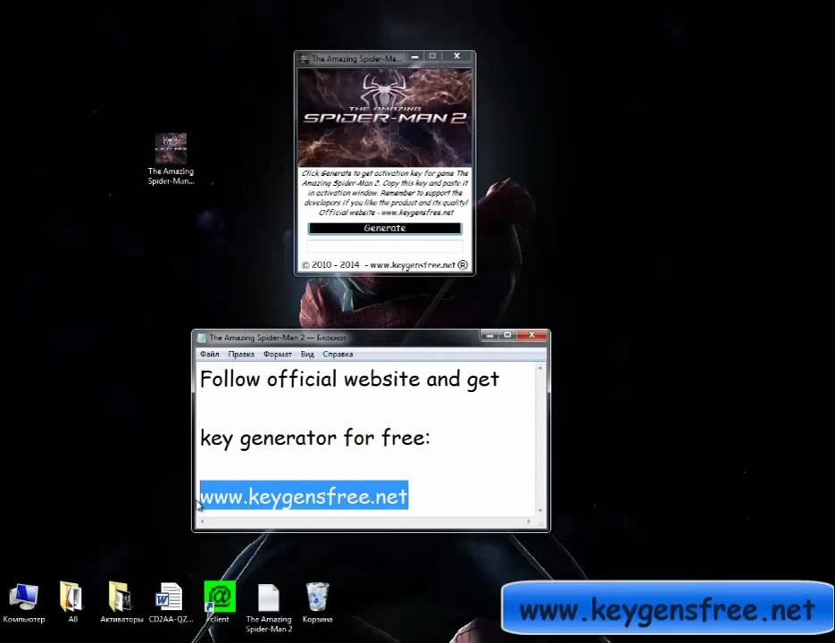Open the Правка menu in Notepad
Viewport: 835px width, 643px height.
pyautogui.click(x=241, y=355)
